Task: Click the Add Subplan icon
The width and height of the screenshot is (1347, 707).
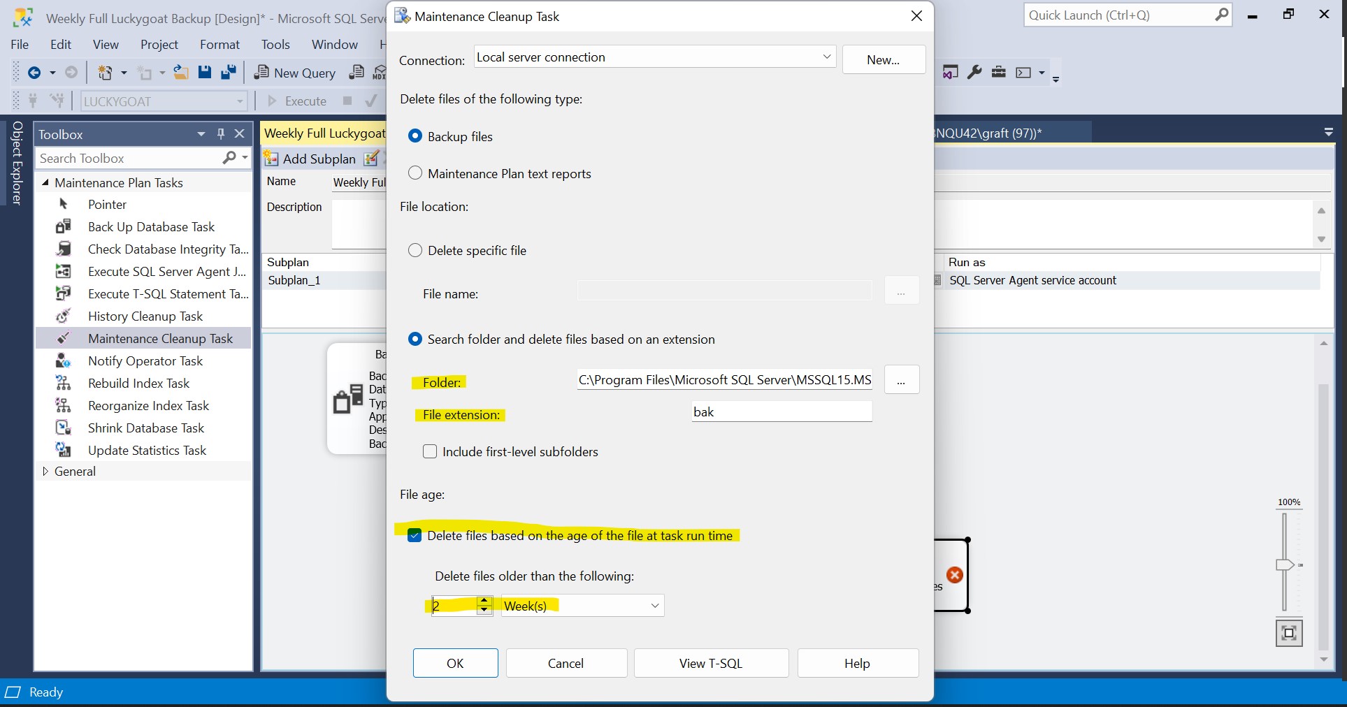Action: point(271,159)
